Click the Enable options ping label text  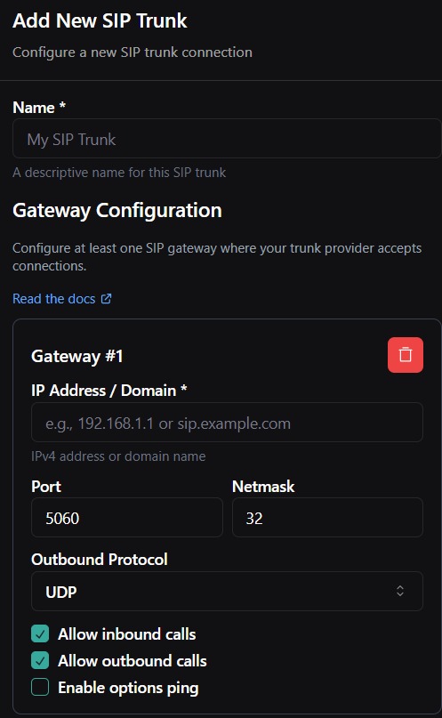coord(128,688)
